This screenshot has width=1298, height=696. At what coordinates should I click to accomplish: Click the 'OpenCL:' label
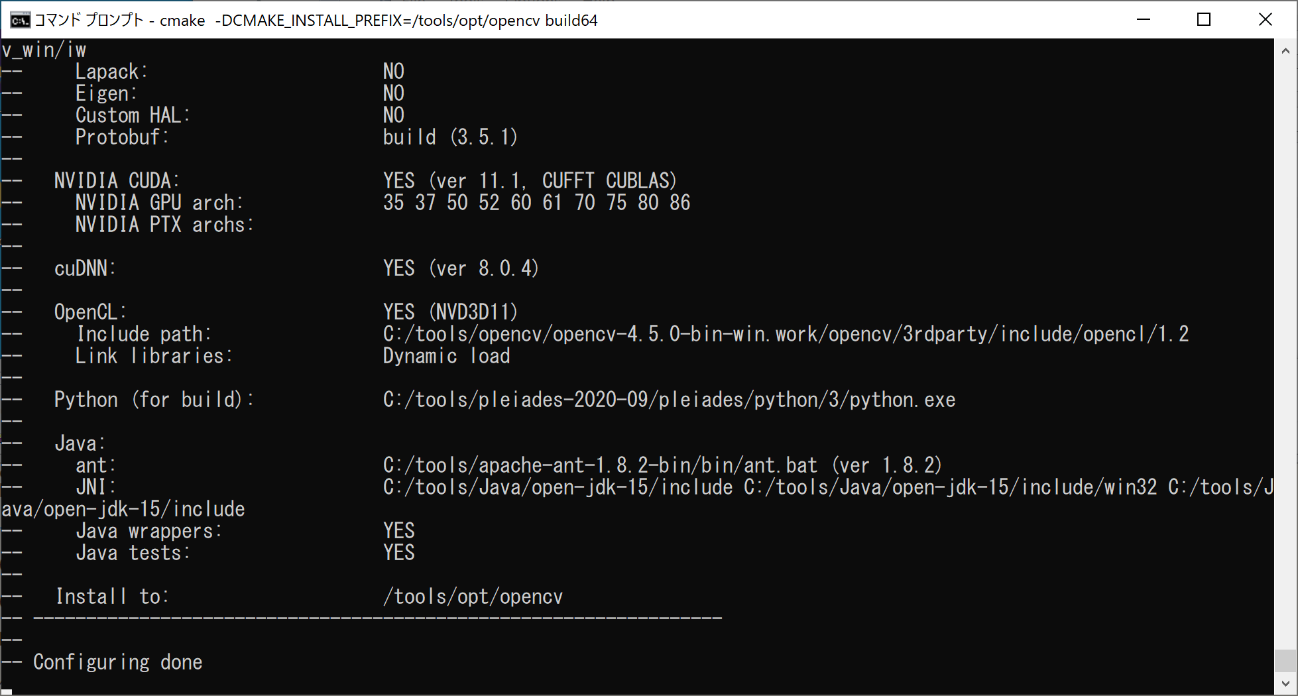point(90,312)
